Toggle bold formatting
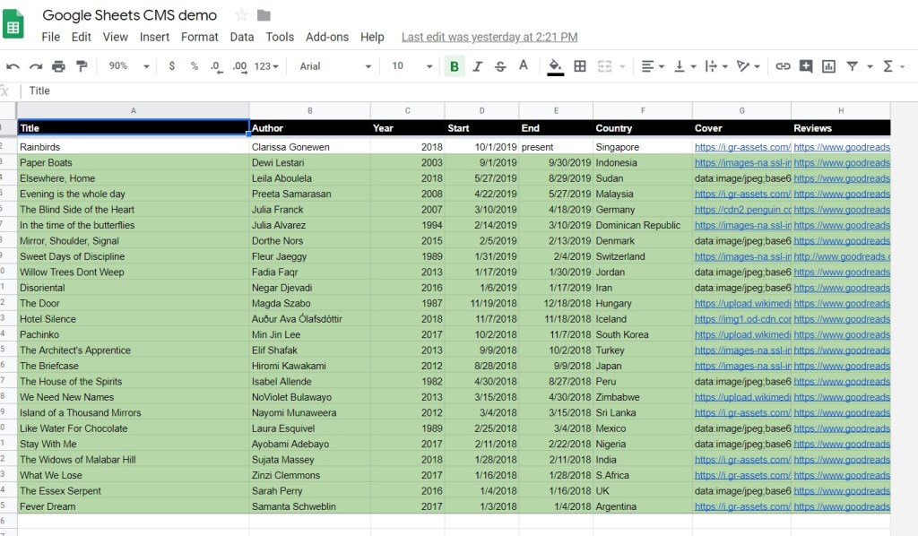This screenshot has height=536, width=918. coord(455,66)
